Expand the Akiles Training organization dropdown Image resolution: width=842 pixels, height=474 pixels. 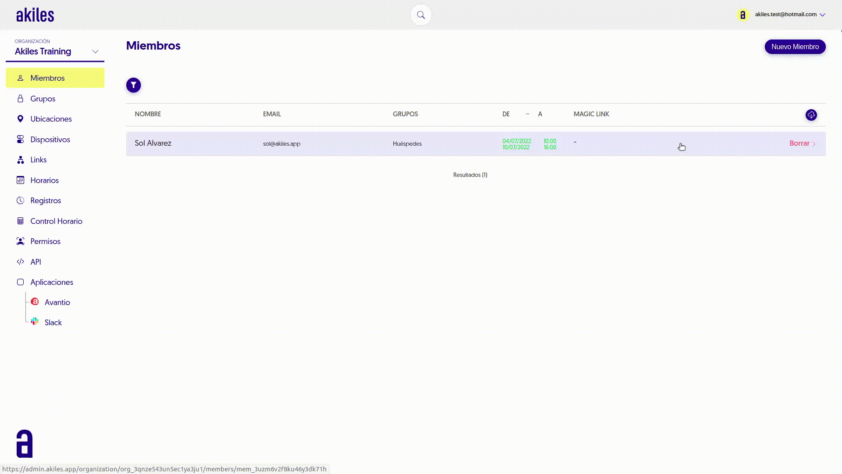(95, 52)
